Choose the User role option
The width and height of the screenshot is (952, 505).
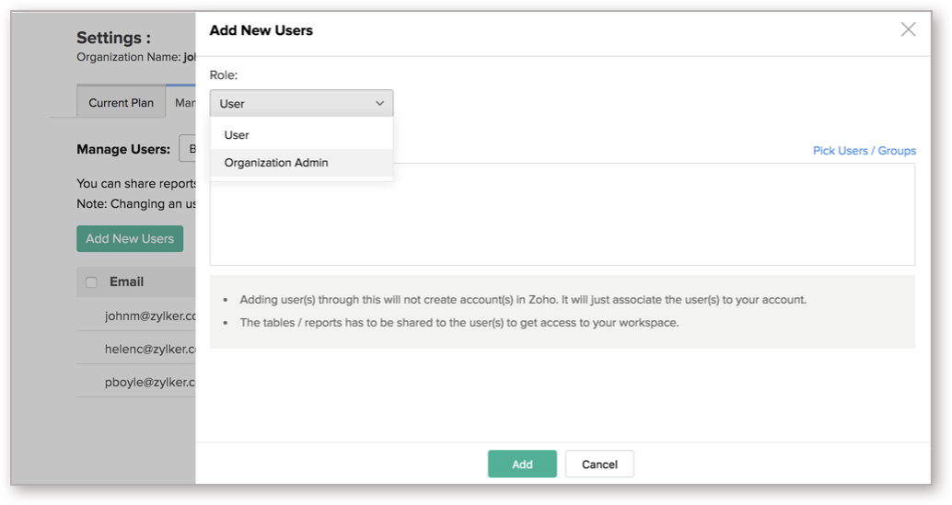(x=237, y=135)
